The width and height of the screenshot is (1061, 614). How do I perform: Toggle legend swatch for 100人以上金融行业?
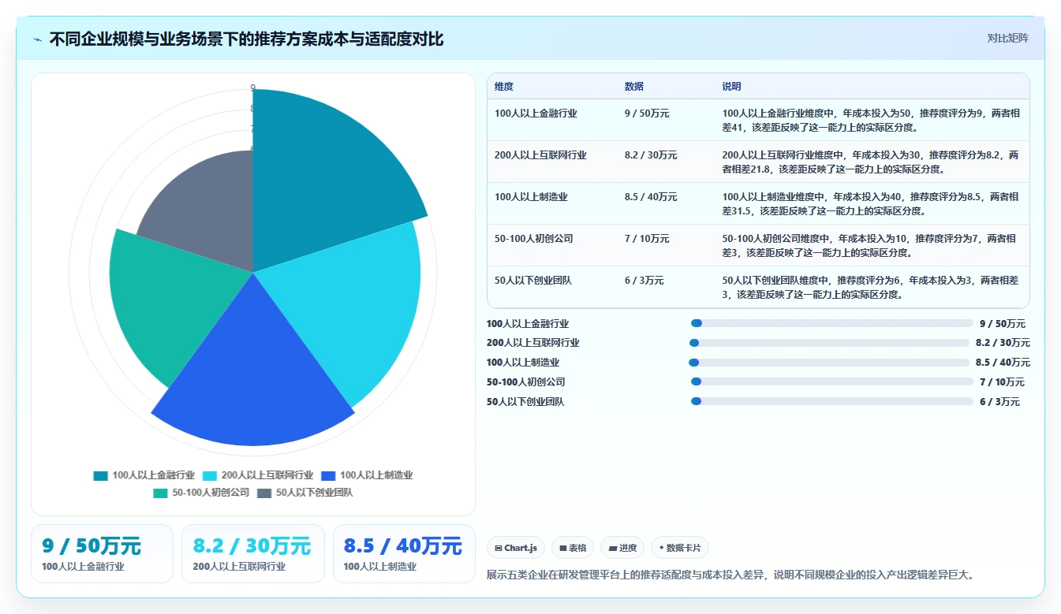100,475
